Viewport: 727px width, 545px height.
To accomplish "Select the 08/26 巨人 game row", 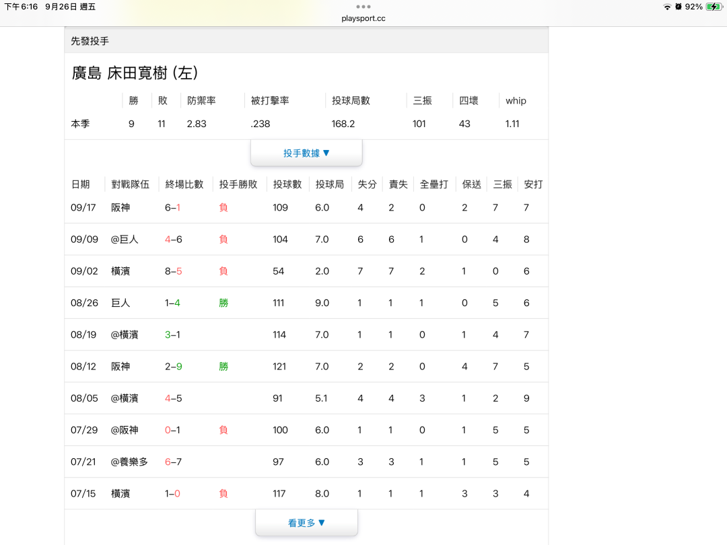I will (306, 303).
